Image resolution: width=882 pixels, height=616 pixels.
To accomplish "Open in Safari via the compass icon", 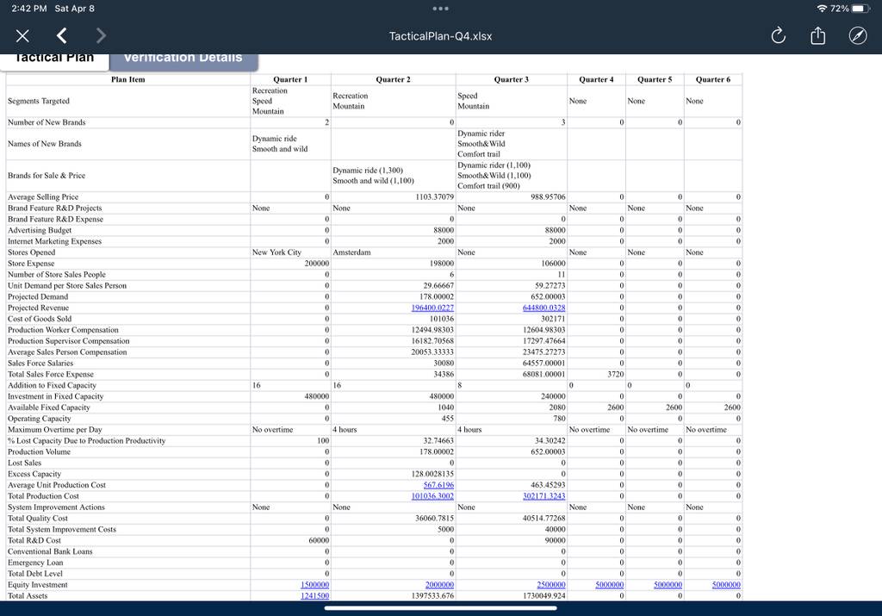I will point(857,36).
